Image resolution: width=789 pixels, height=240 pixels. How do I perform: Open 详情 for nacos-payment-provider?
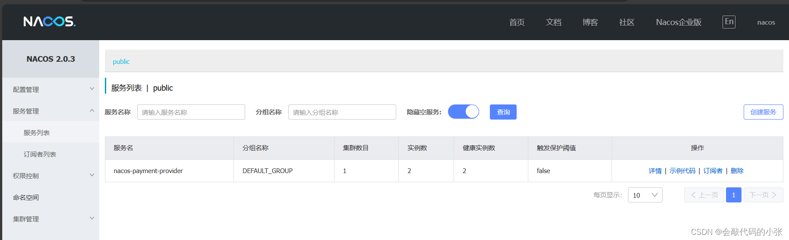coord(655,171)
